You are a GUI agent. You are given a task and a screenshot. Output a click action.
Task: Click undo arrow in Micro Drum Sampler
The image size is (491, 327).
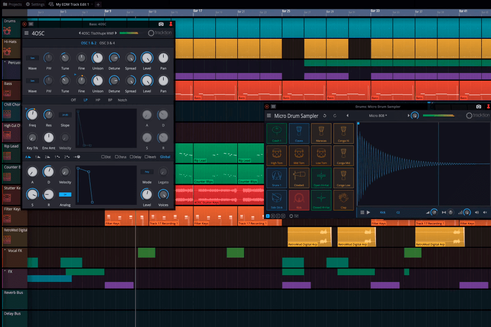tap(325, 115)
